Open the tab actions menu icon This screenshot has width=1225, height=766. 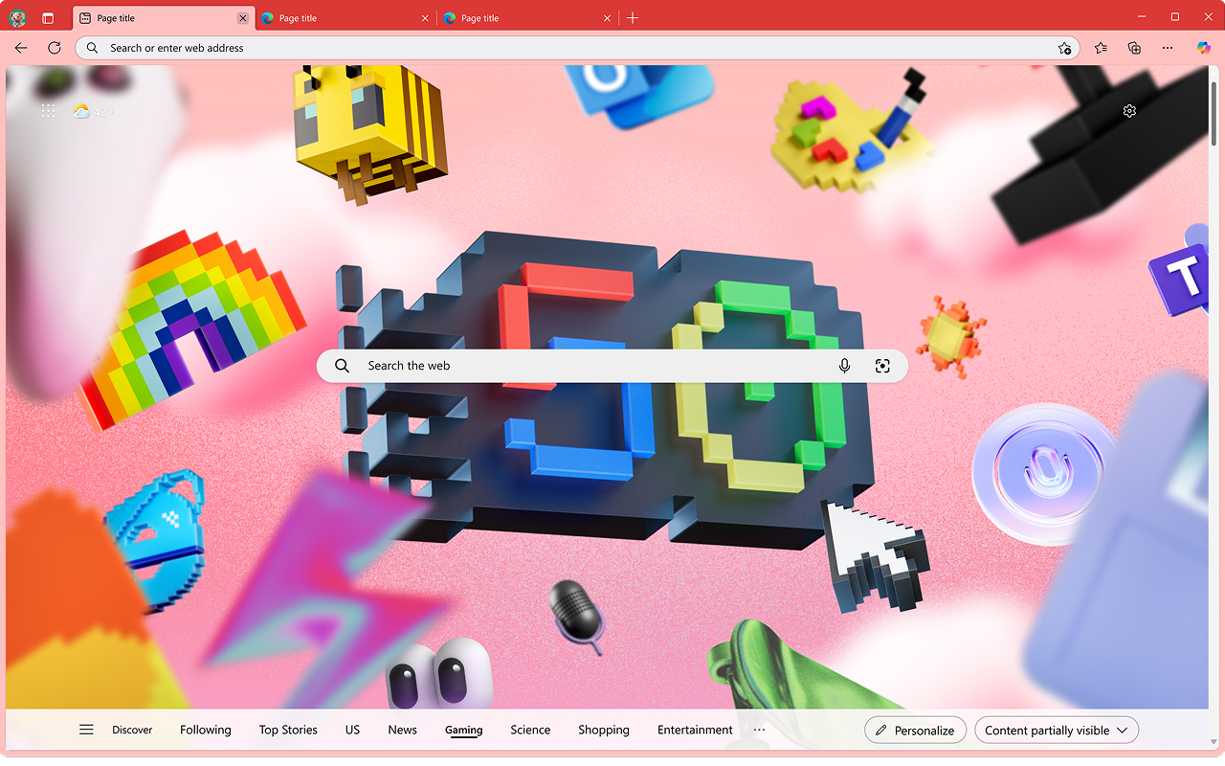[x=48, y=18]
